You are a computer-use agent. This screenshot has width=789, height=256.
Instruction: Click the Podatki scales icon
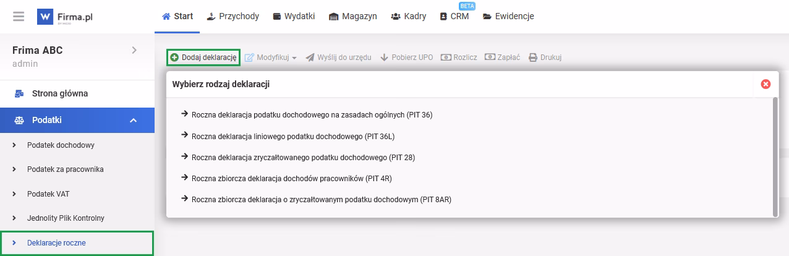pos(19,120)
